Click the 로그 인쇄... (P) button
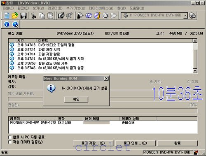Screen dimensions: 206x156 pos(135,143)
